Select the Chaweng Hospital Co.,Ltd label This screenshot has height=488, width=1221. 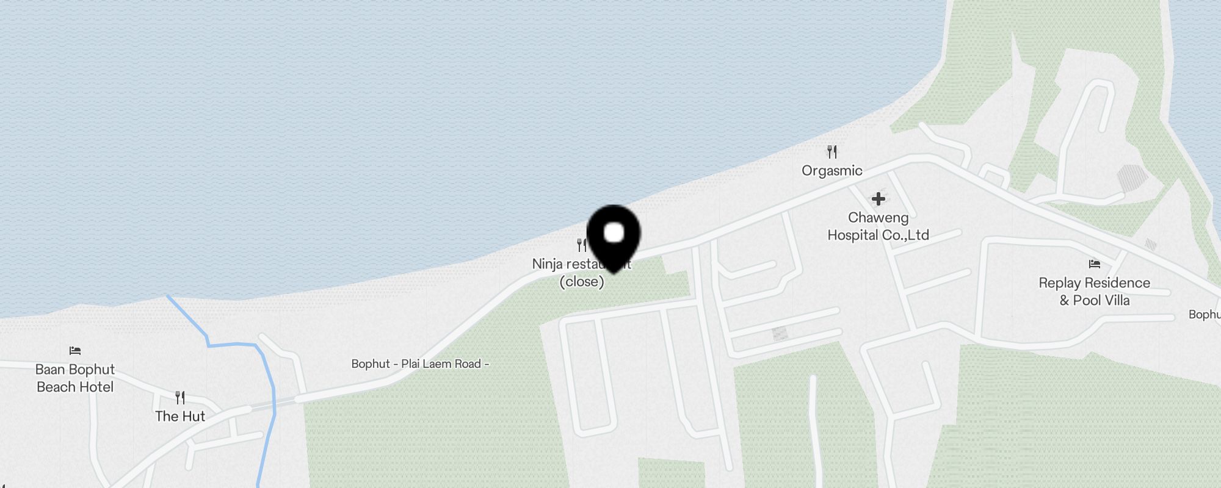tap(879, 226)
